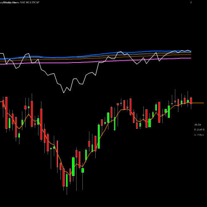Click the '2.49' volume value label

pos(200,130)
